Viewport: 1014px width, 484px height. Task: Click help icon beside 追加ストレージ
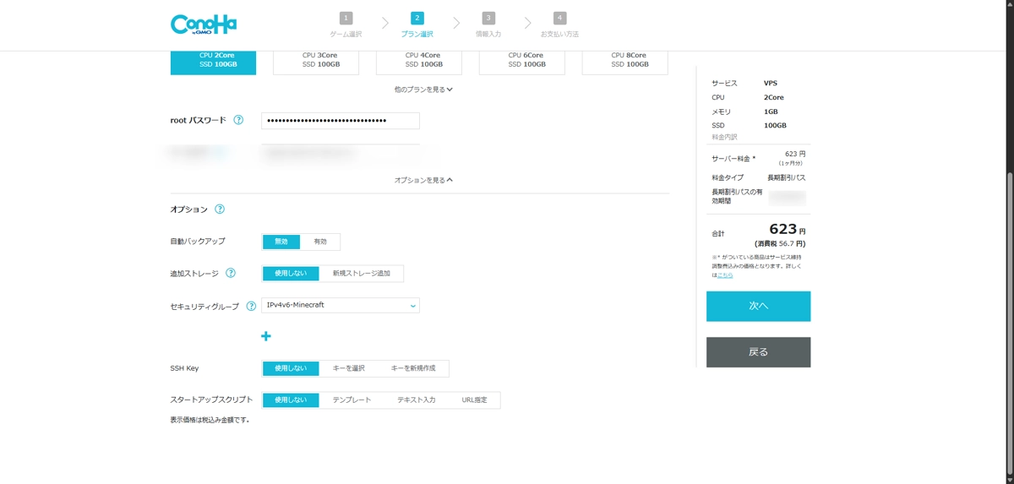231,274
